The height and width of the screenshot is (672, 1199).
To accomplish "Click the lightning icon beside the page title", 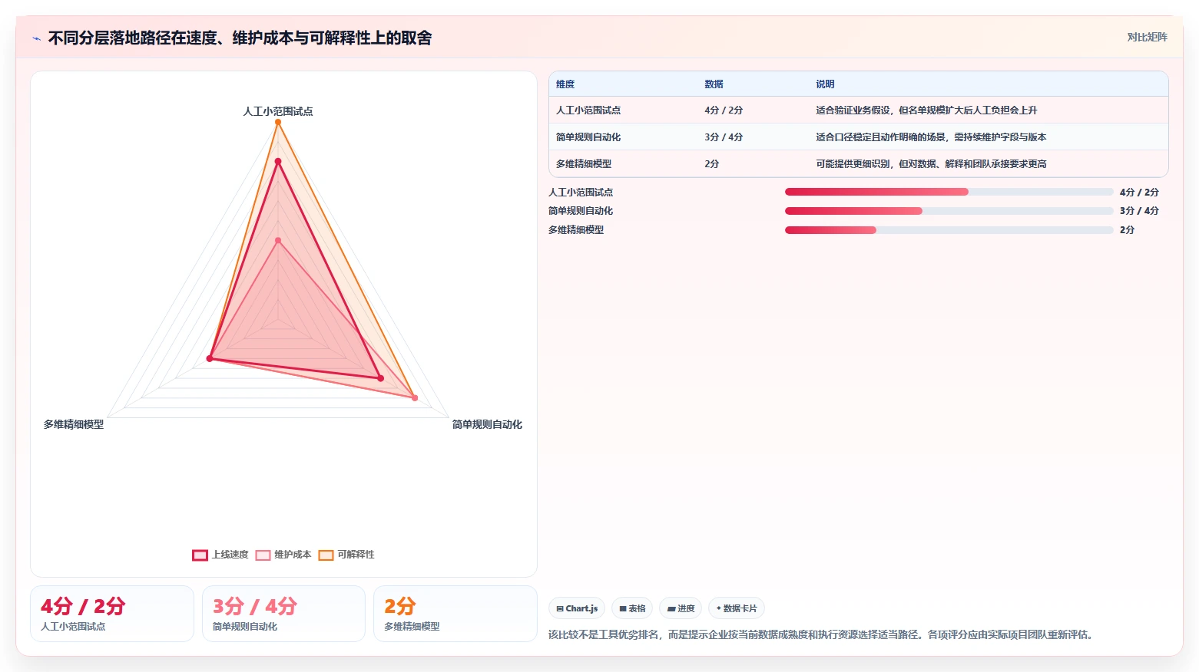I will click(x=36, y=38).
